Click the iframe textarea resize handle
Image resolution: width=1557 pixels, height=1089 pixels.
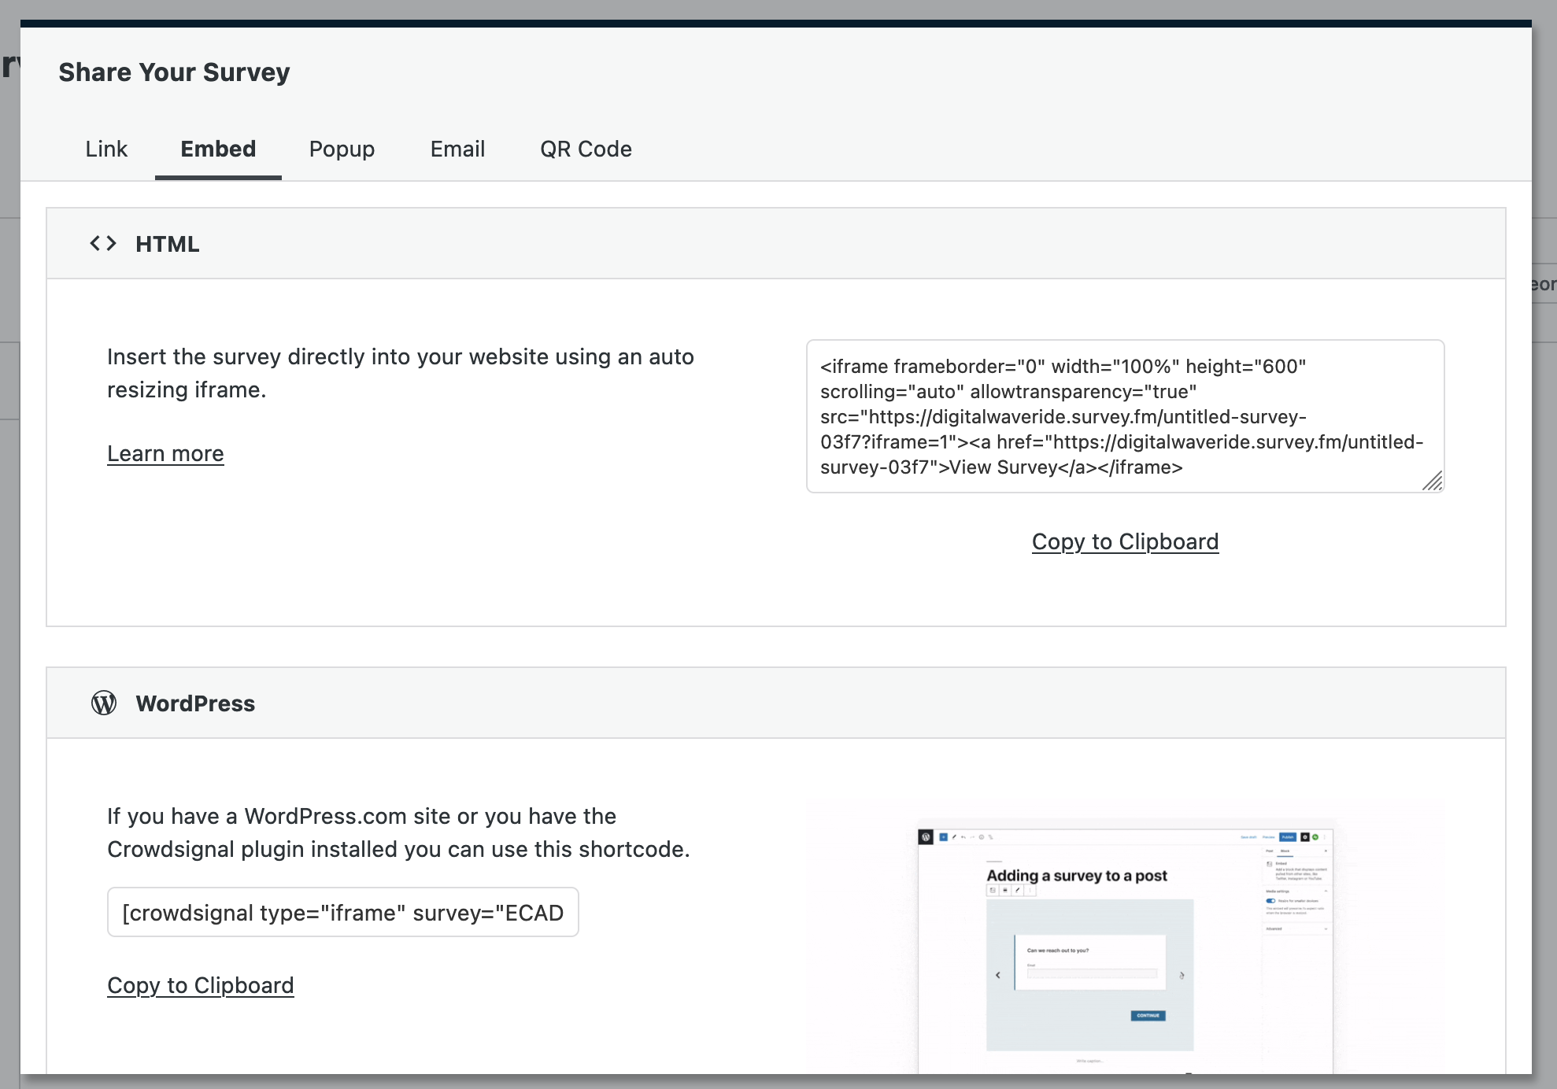point(1433,481)
